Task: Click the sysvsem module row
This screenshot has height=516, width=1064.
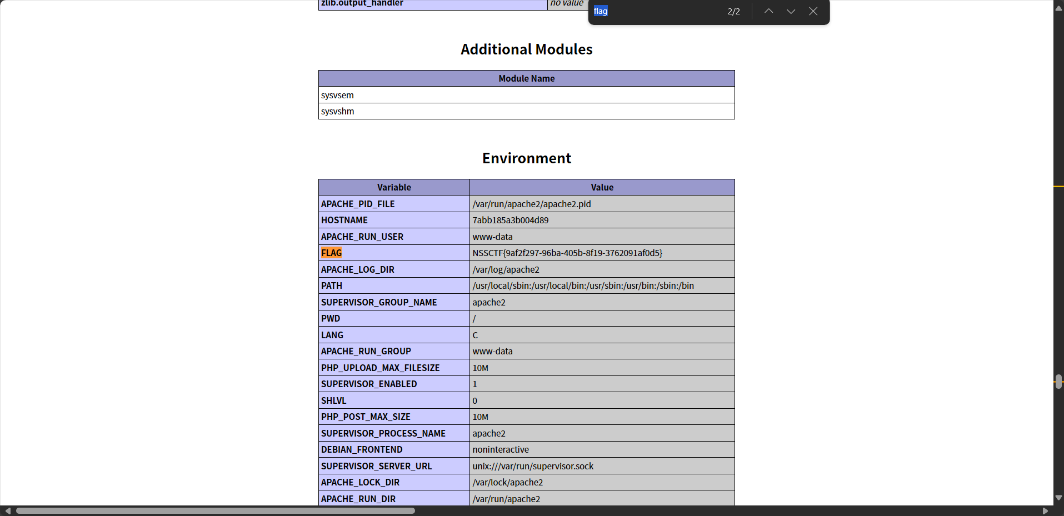Action: click(x=527, y=95)
